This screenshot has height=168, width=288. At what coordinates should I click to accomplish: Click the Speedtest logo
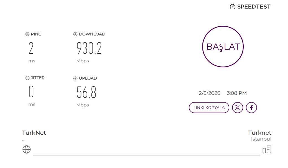[x=250, y=7]
